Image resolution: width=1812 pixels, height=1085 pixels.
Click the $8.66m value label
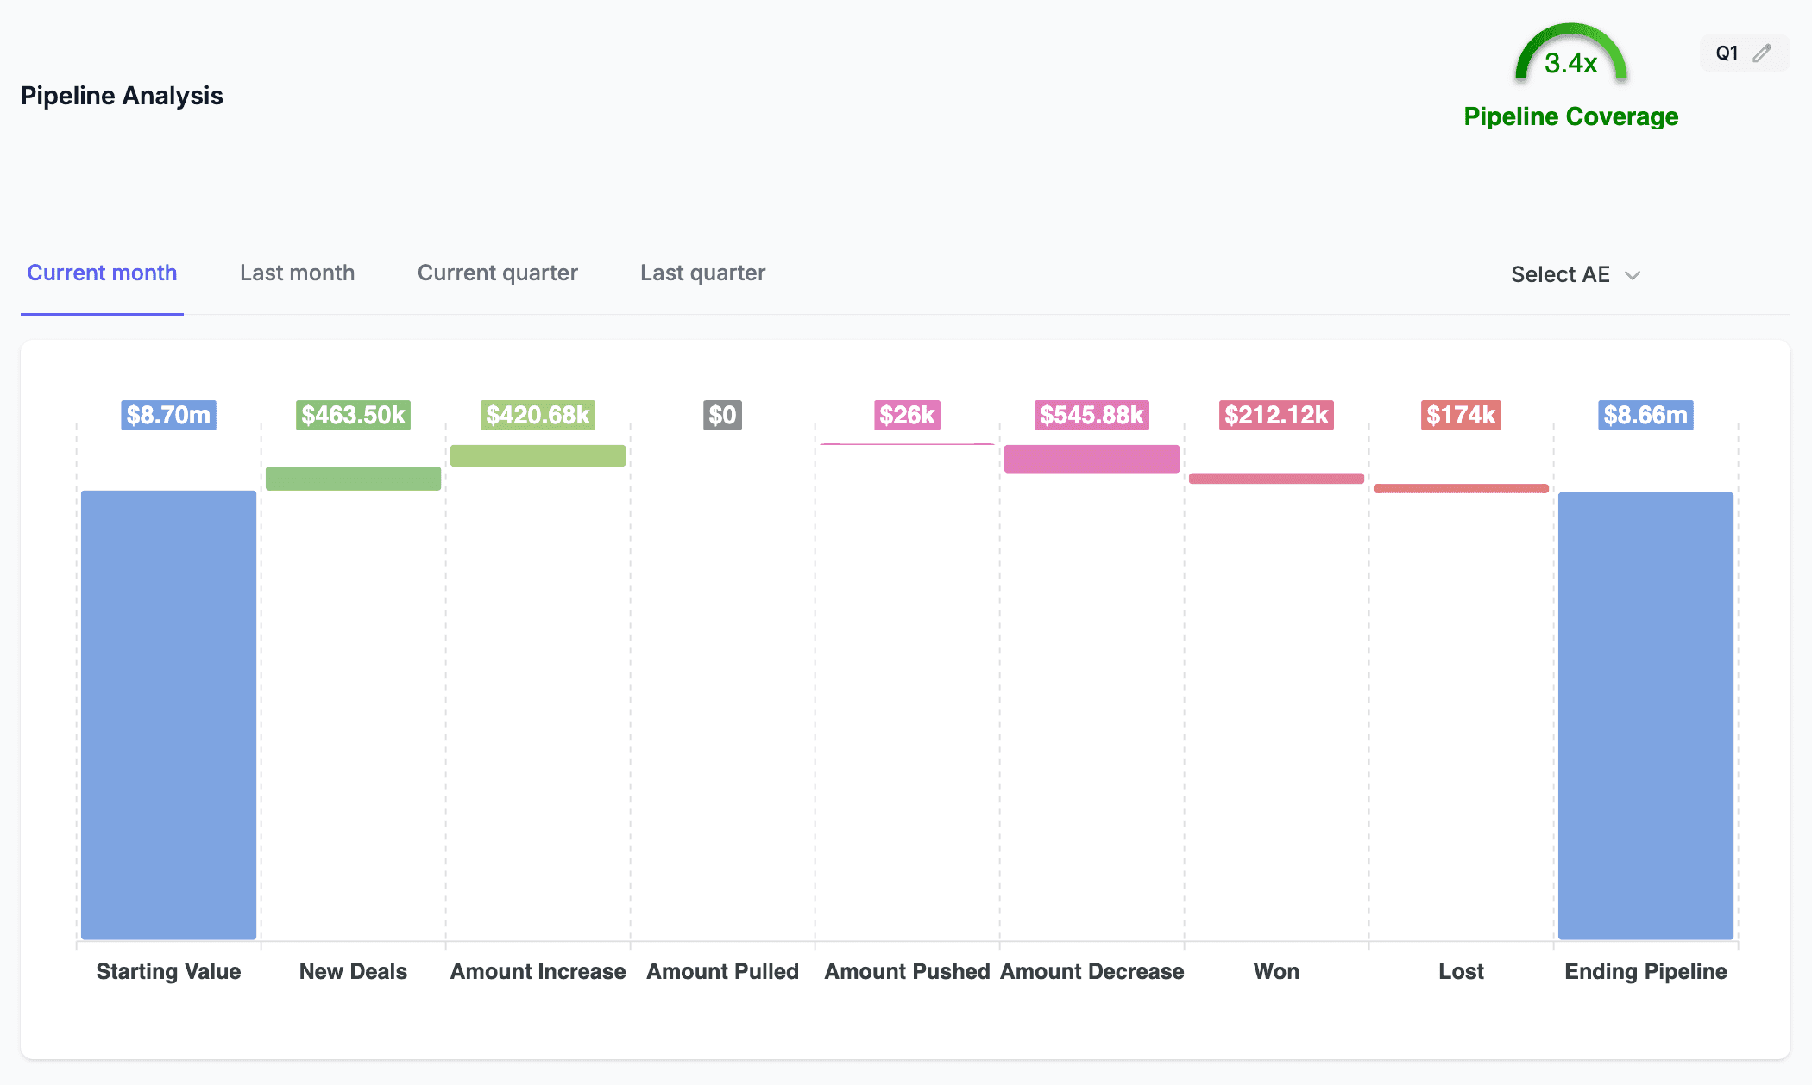1645,415
